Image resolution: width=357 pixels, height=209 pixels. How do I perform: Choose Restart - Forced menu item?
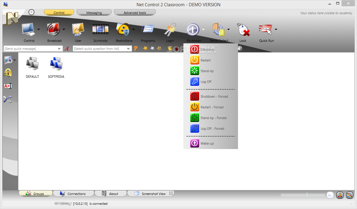point(211,107)
